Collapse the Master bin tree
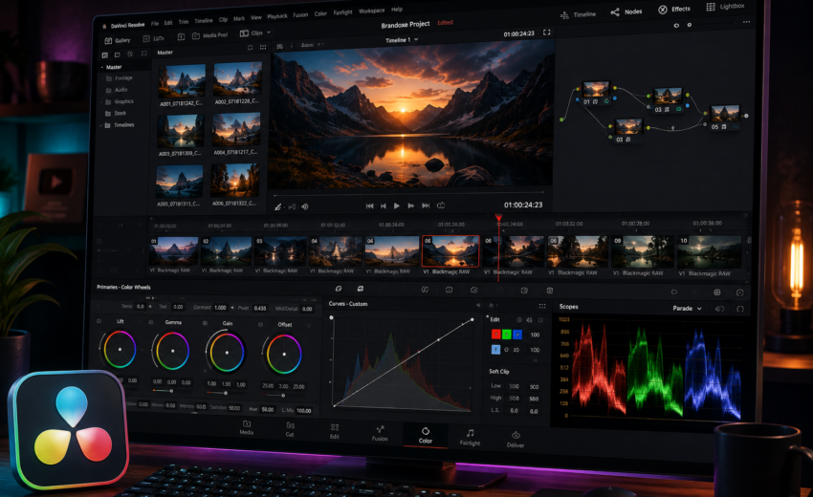Viewport: 813px width, 497px height. coord(101,67)
